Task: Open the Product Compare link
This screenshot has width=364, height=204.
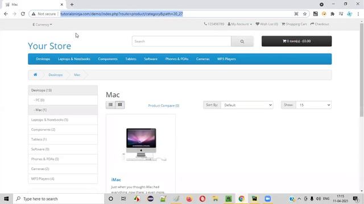Action: point(164,105)
